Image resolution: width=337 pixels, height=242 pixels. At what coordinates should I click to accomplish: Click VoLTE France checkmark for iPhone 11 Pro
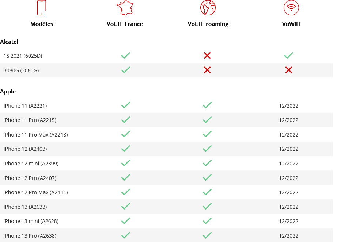point(126,120)
